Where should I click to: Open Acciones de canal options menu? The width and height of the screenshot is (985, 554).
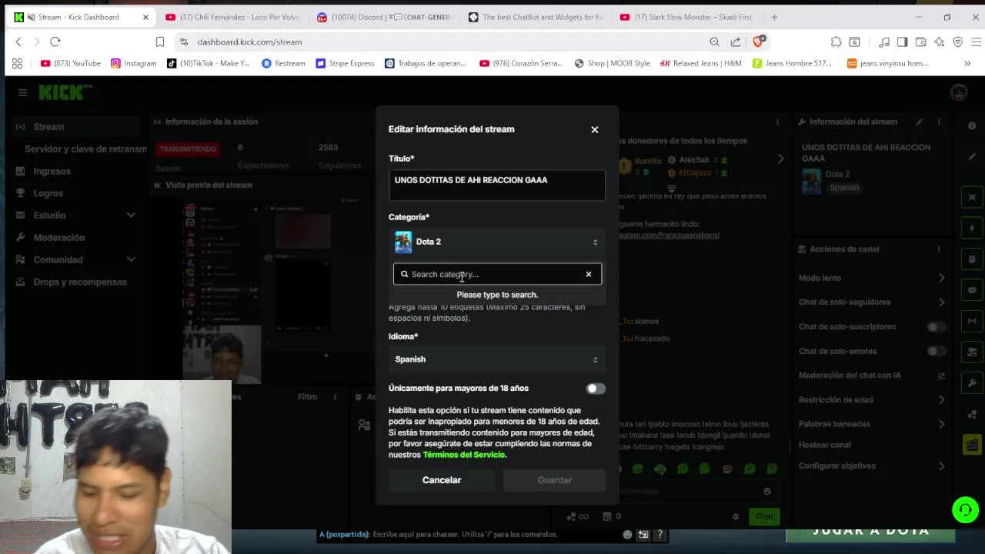coord(938,249)
